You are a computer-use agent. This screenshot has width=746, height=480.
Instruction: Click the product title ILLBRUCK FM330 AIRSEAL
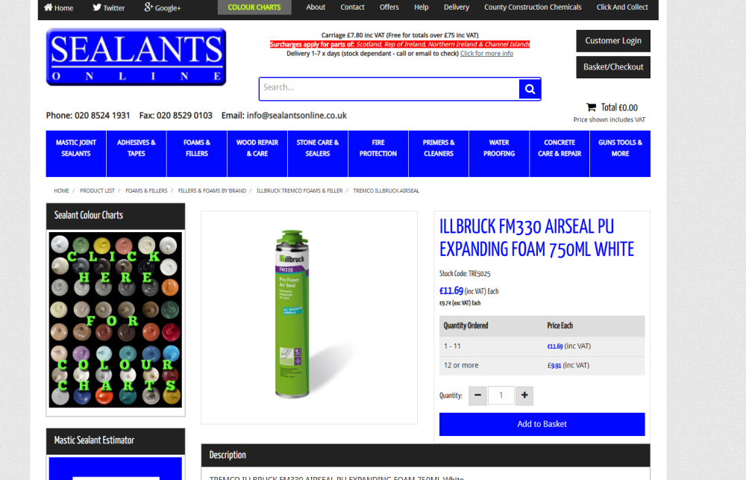[x=536, y=237]
